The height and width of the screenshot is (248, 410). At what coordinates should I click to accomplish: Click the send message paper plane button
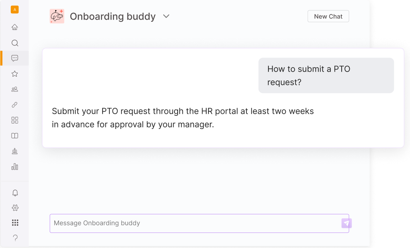pos(346,223)
